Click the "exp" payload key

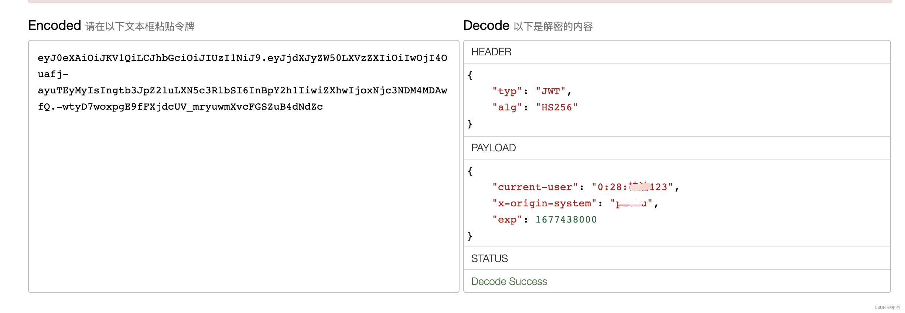tap(507, 220)
